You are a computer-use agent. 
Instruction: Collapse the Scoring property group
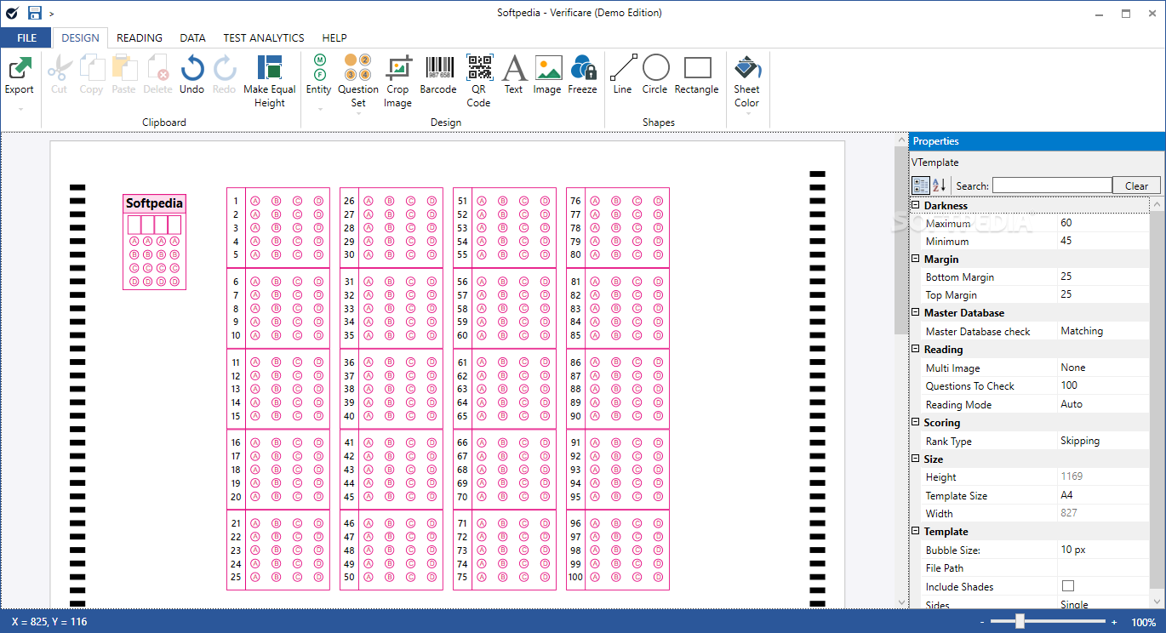click(x=916, y=423)
